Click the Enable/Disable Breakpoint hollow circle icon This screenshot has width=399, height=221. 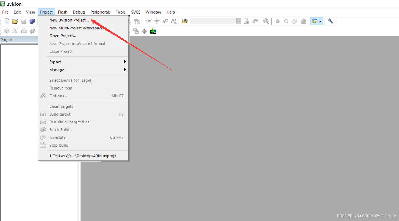coord(286,21)
